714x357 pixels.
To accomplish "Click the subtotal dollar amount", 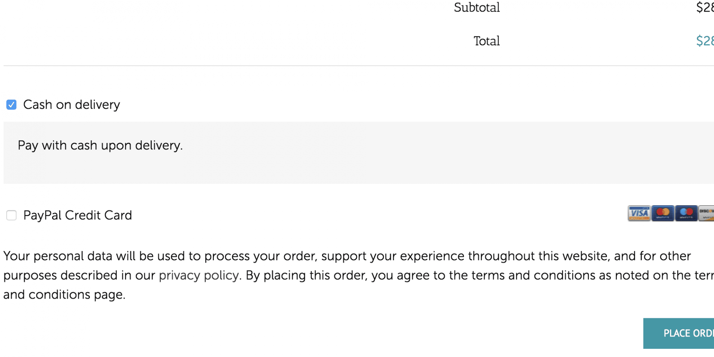I will coord(705,7).
